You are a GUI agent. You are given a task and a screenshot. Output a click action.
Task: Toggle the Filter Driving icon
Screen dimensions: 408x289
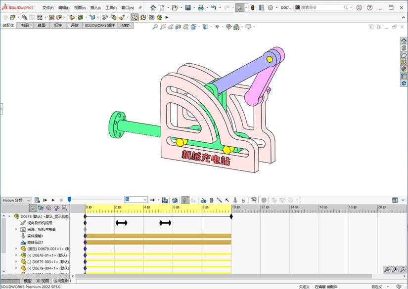tap(48, 208)
